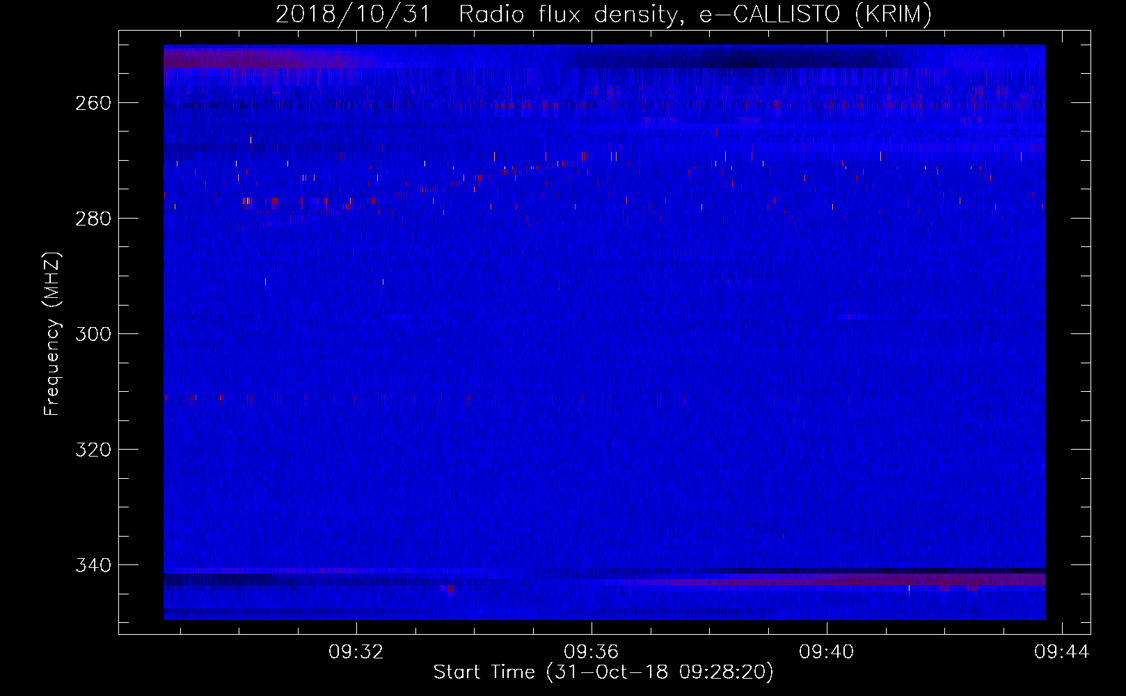1126x696 pixels.
Task: Click the 09:36 time tick label
Action: [592, 652]
